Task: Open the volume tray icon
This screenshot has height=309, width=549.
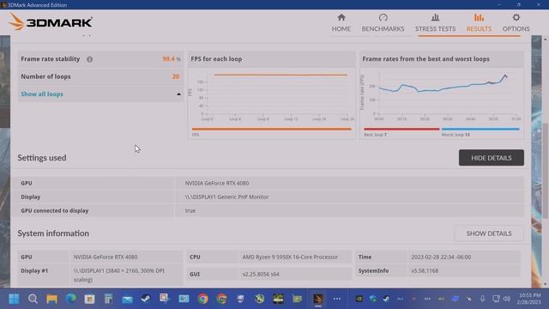Action: [x=507, y=299]
